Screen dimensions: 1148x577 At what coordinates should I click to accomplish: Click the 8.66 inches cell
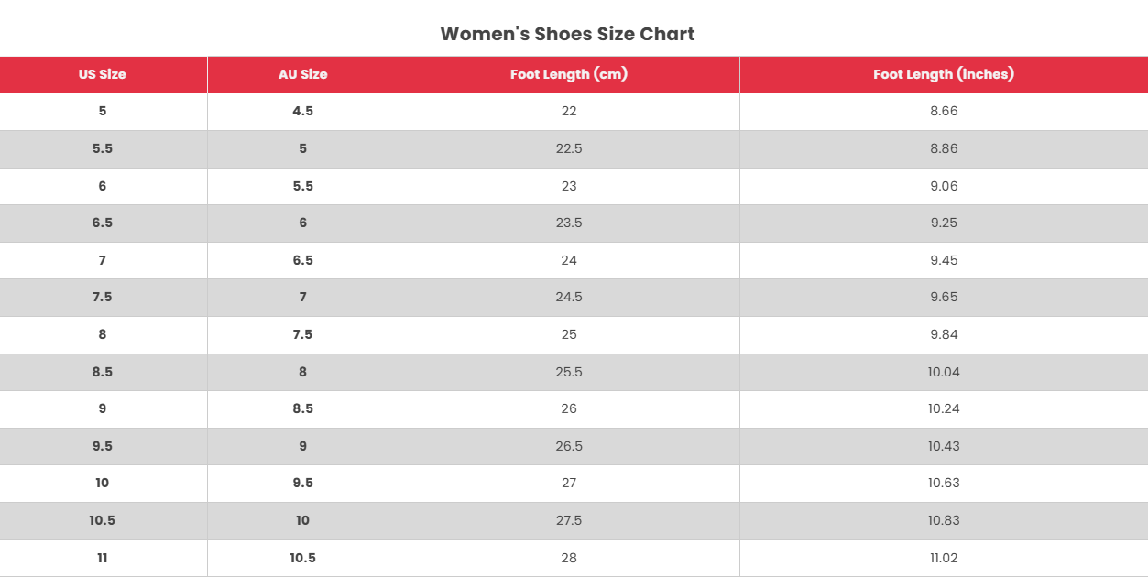944,111
